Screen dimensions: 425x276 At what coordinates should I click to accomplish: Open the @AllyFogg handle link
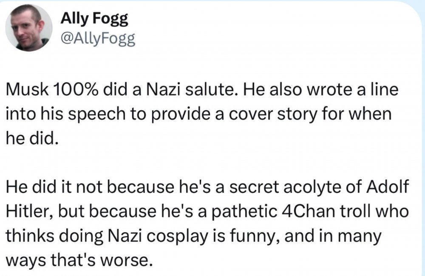[x=98, y=39]
